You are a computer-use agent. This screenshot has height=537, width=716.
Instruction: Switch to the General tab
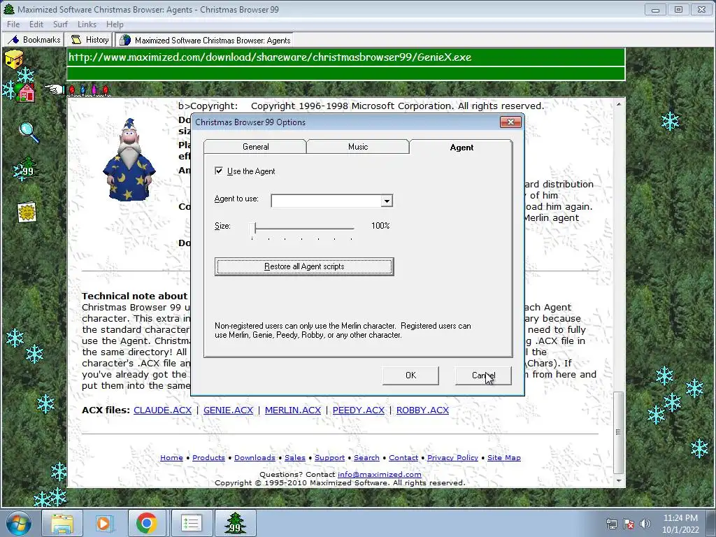point(255,147)
